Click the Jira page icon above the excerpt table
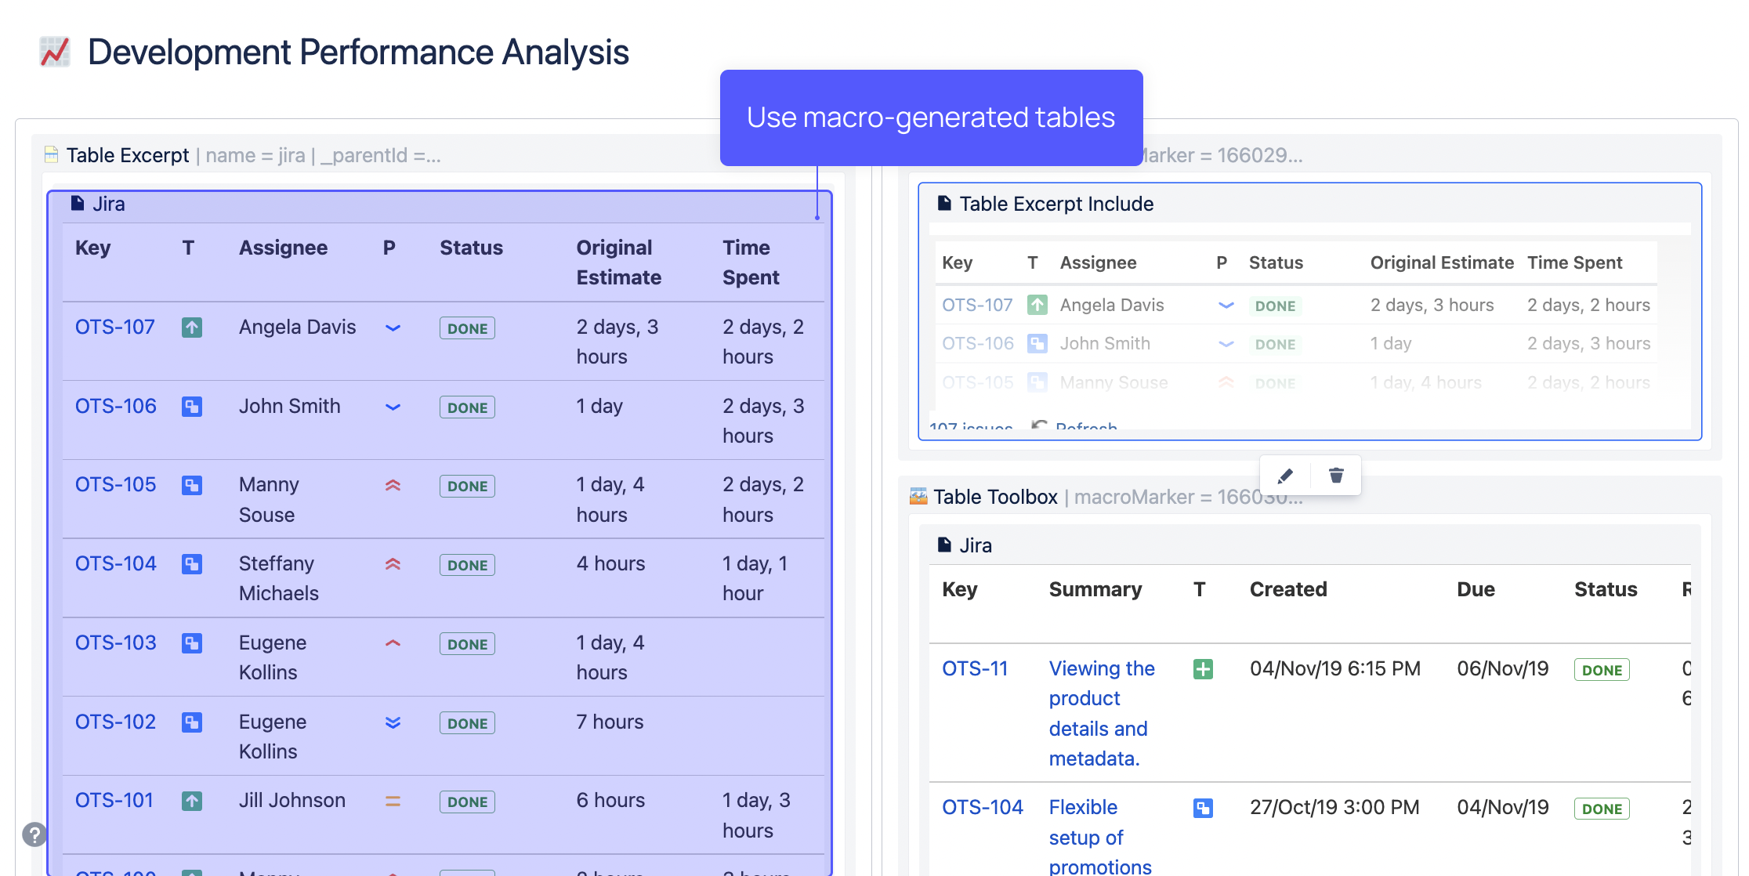This screenshot has width=1749, height=876. pyautogui.click(x=77, y=203)
